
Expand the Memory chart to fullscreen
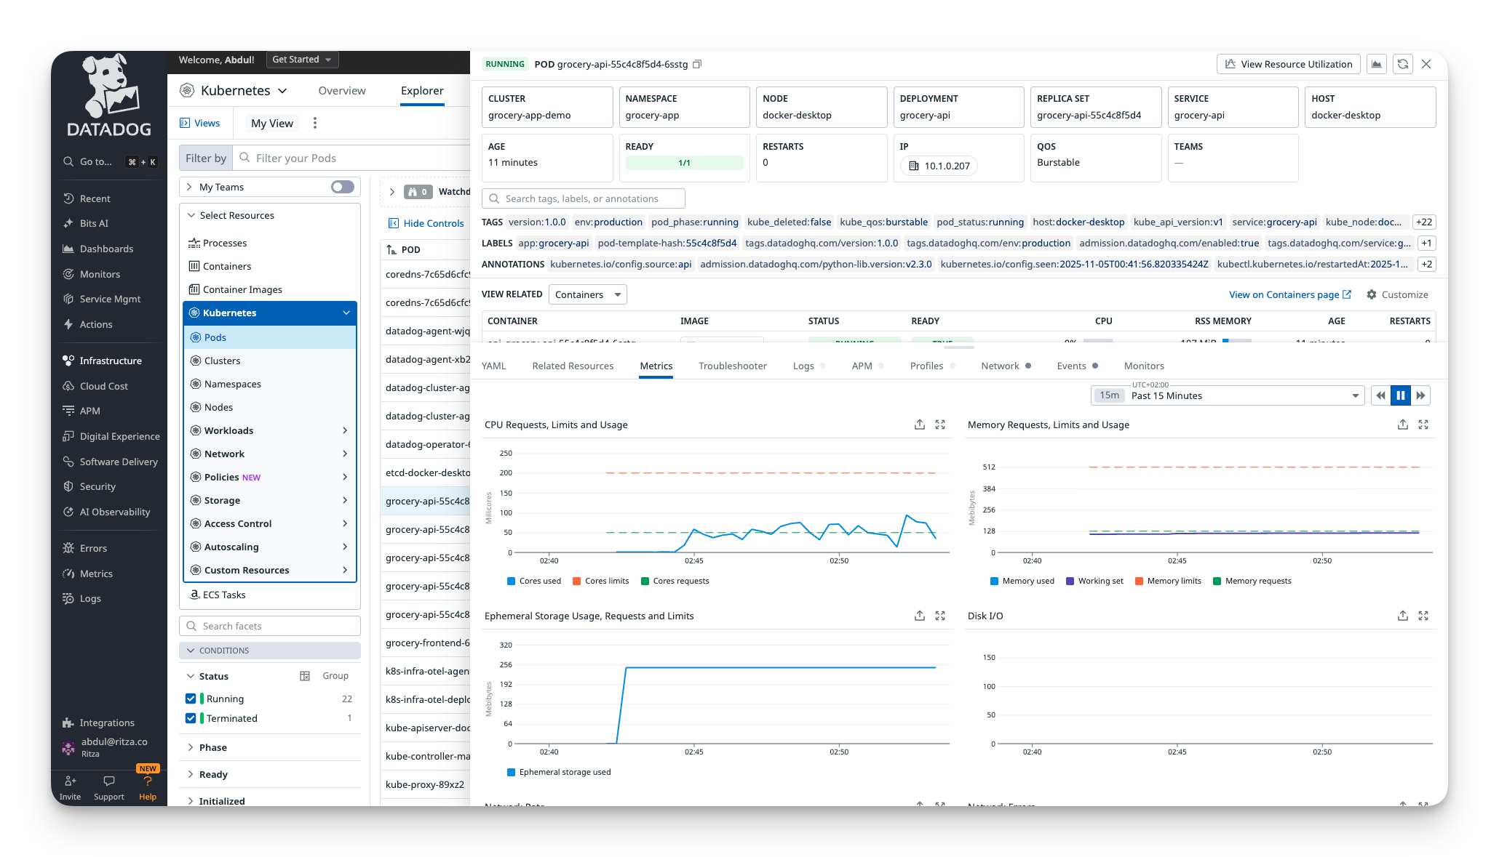[1423, 425]
